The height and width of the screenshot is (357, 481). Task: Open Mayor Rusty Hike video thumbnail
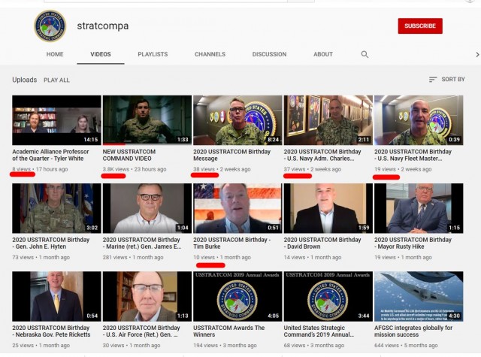tap(419, 208)
